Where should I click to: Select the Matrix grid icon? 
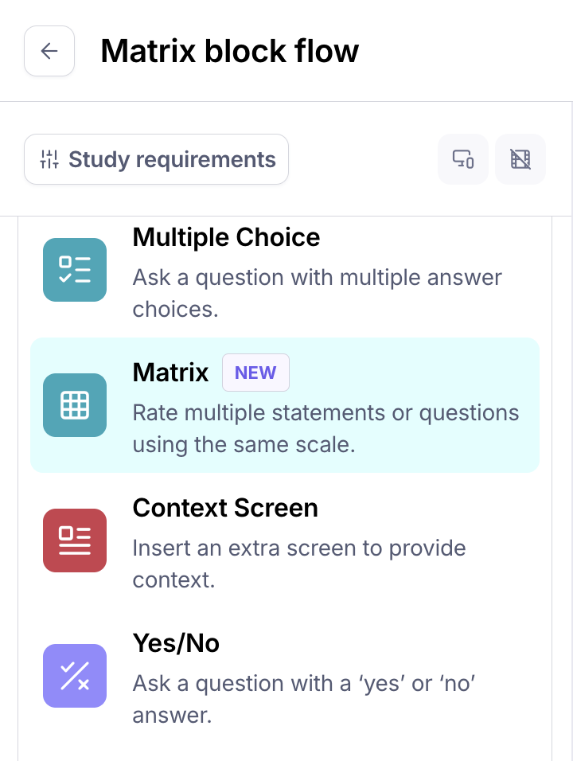click(75, 405)
